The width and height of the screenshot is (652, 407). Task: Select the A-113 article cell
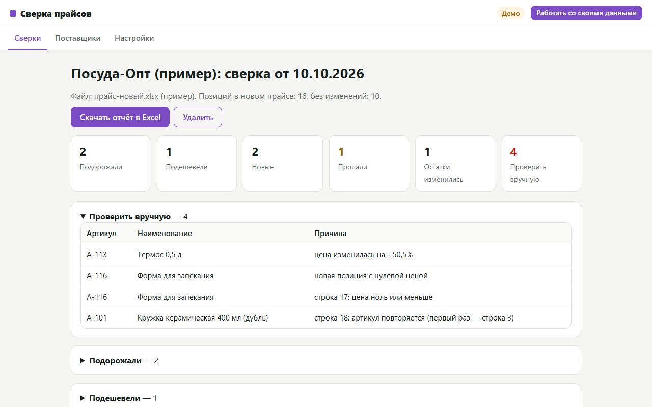coord(97,255)
